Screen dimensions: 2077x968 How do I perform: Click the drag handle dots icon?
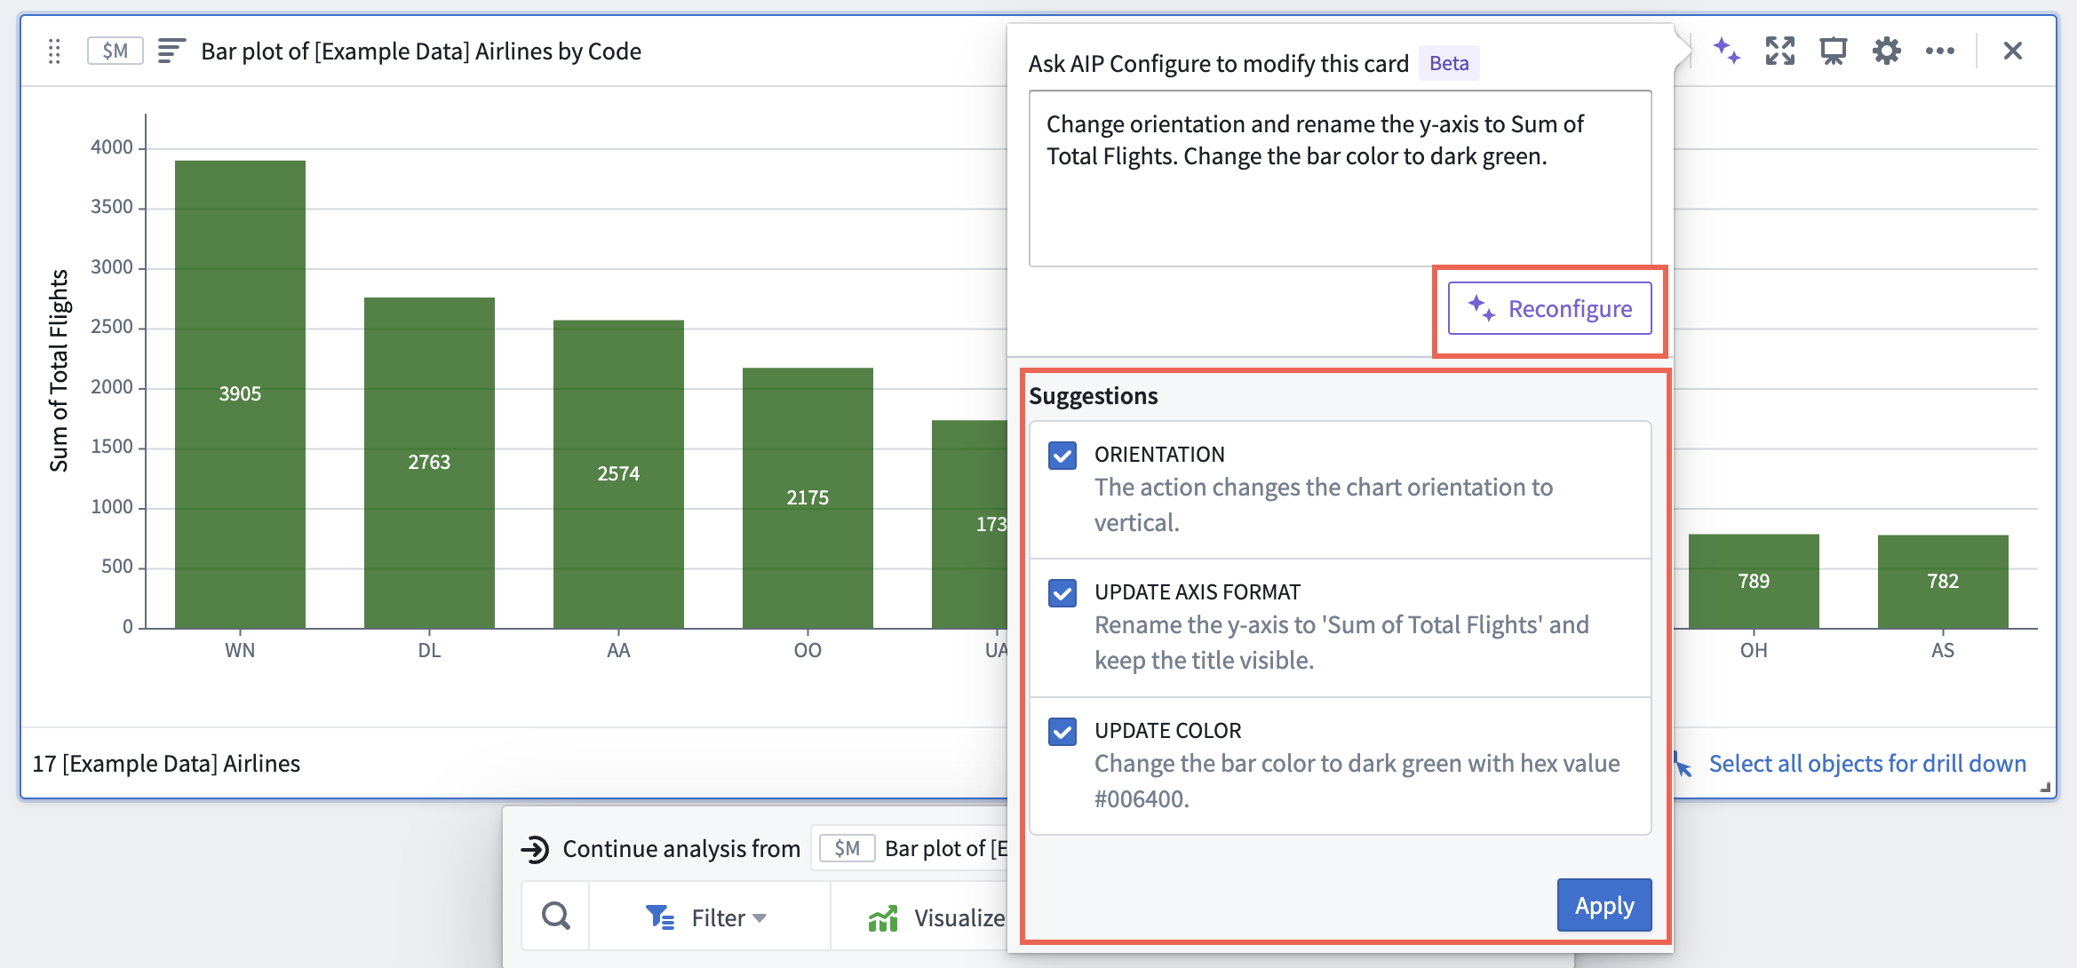54,52
